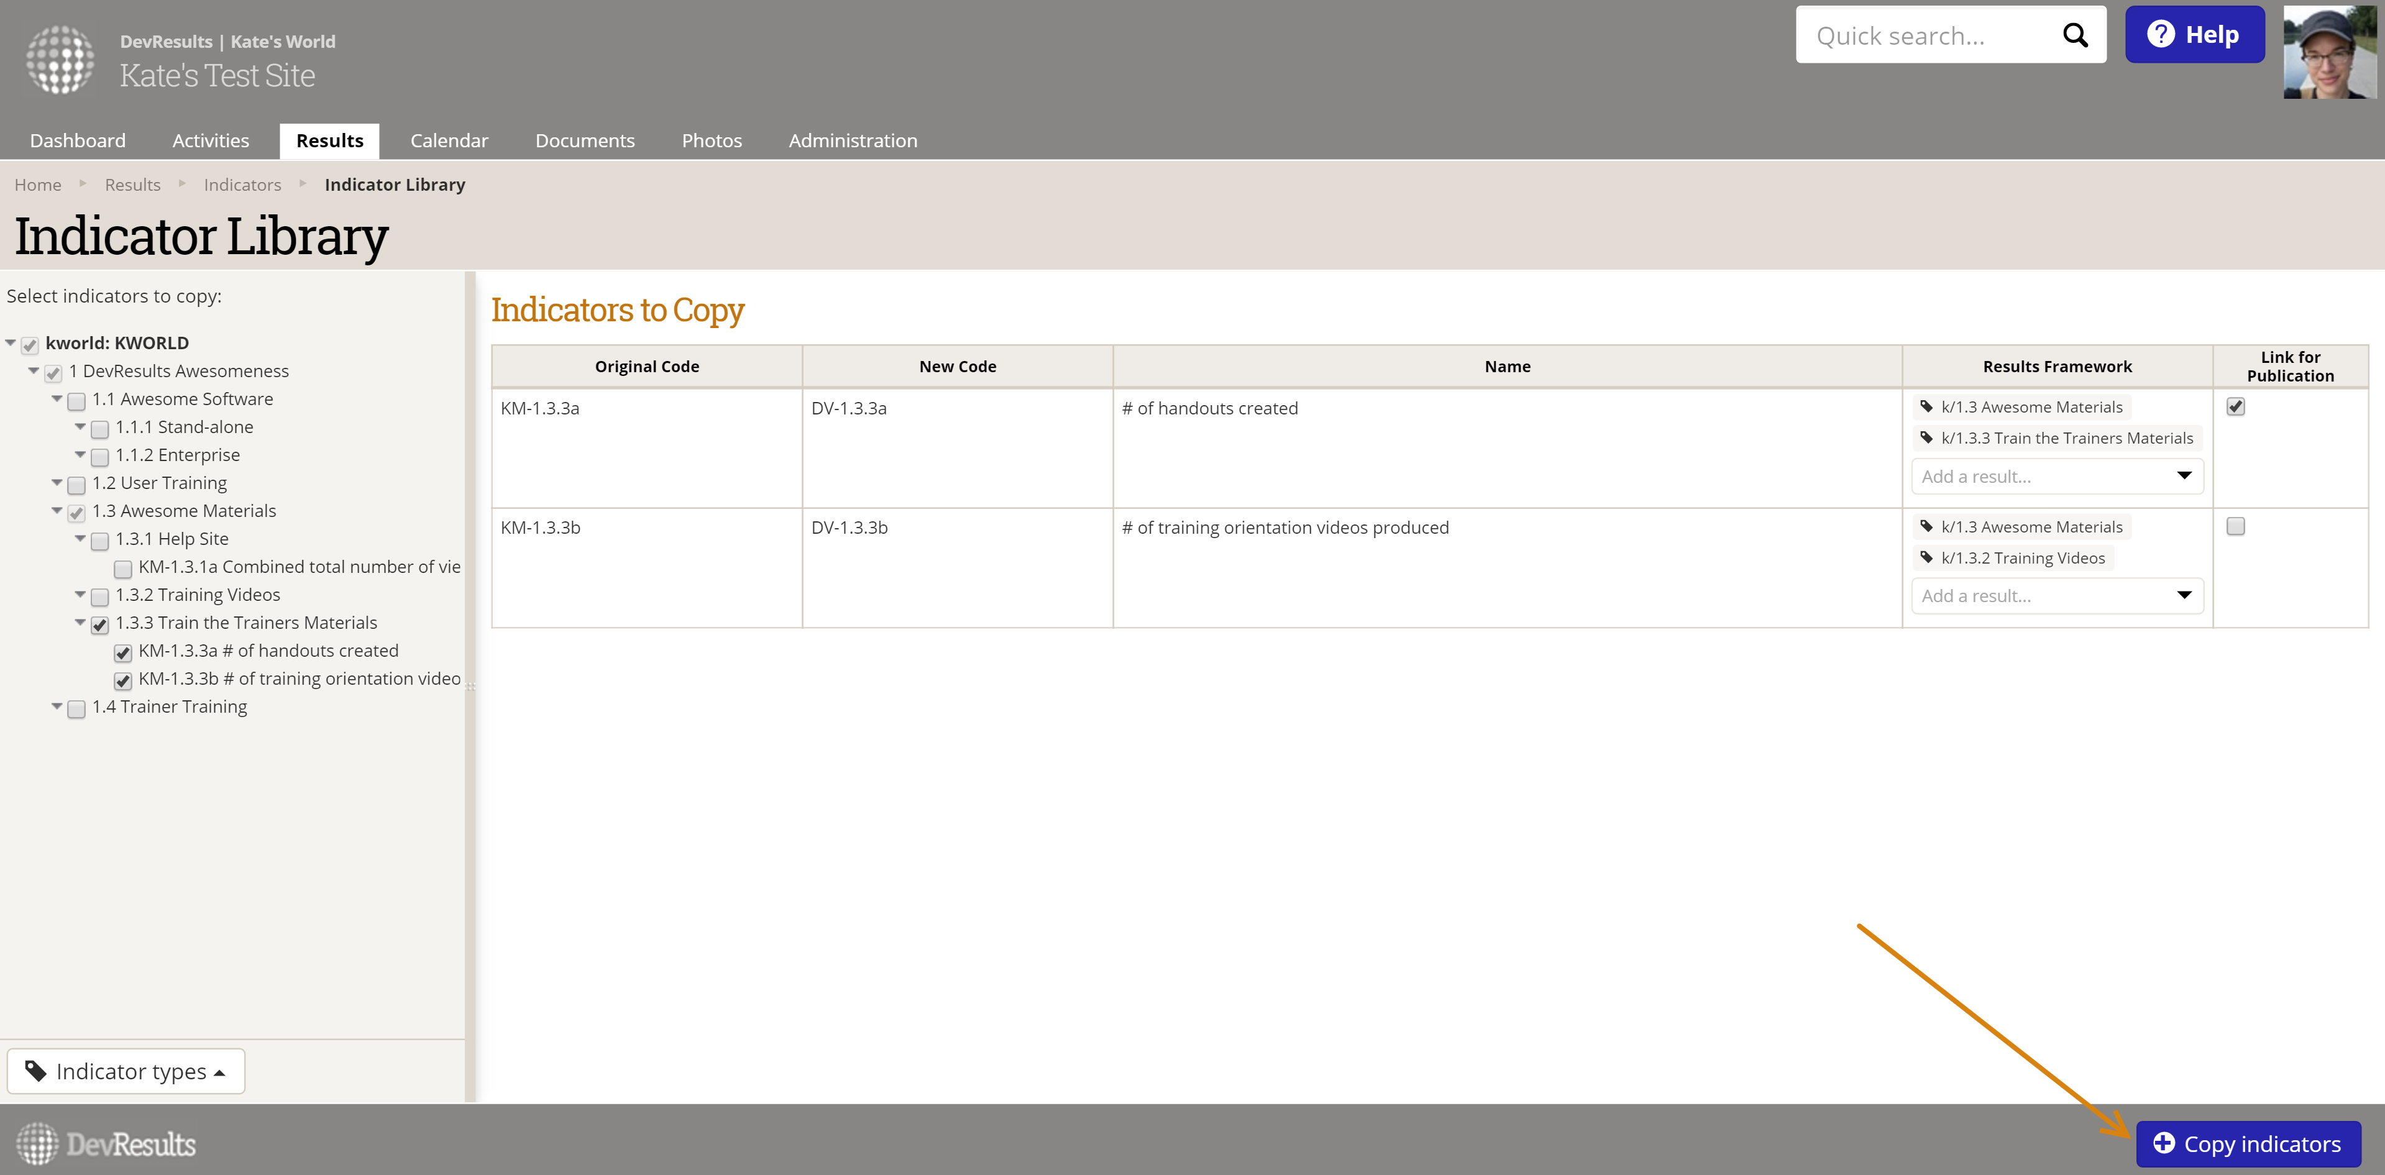Switch to the Activities tab
The height and width of the screenshot is (1175, 2385).
[x=210, y=141]
